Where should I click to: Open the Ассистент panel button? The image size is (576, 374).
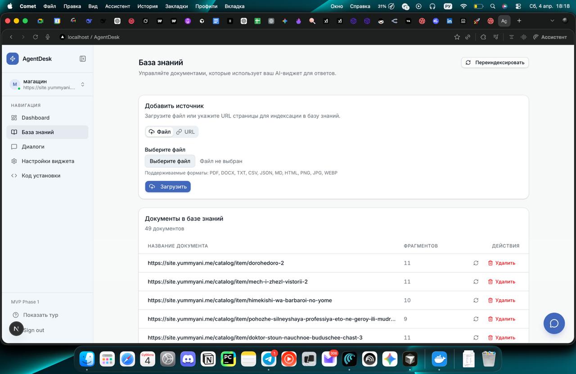[550, 37]
